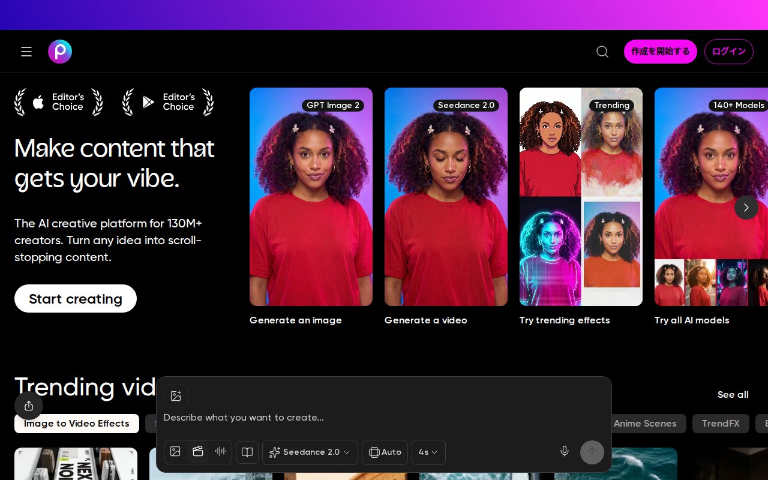Image resolution: width=768 pixels, height=480 pixels.
Task: Click the Picsart logo icon
Action: [60, 52]
